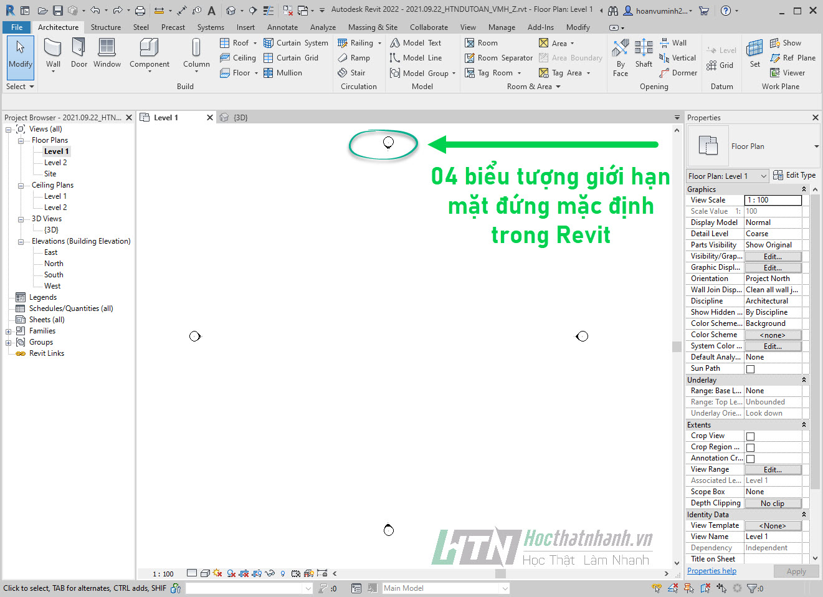Expand the Groups tree node

pos(9,343)
